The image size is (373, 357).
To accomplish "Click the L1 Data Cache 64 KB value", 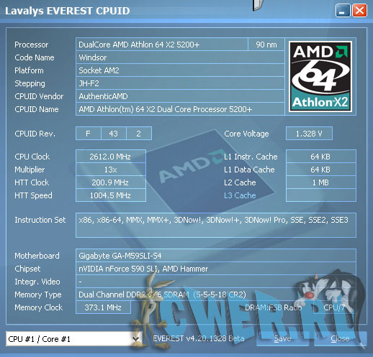I will pos(321,170).
